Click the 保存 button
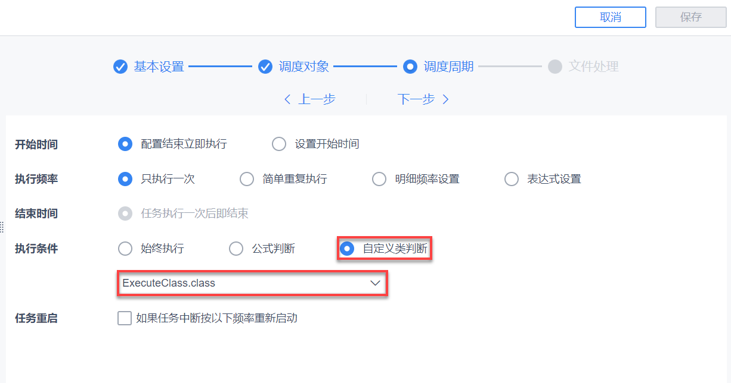 [x=690, y=17]
